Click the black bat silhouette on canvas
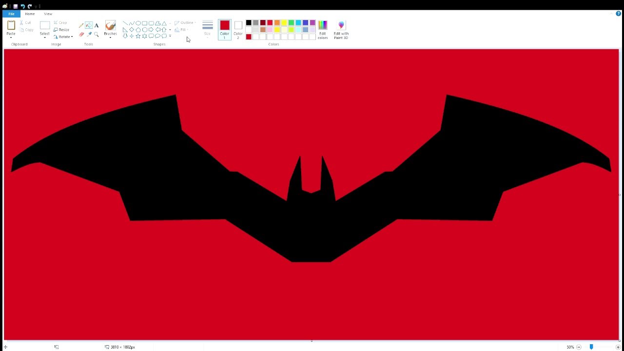 click(x=311, y=219)
